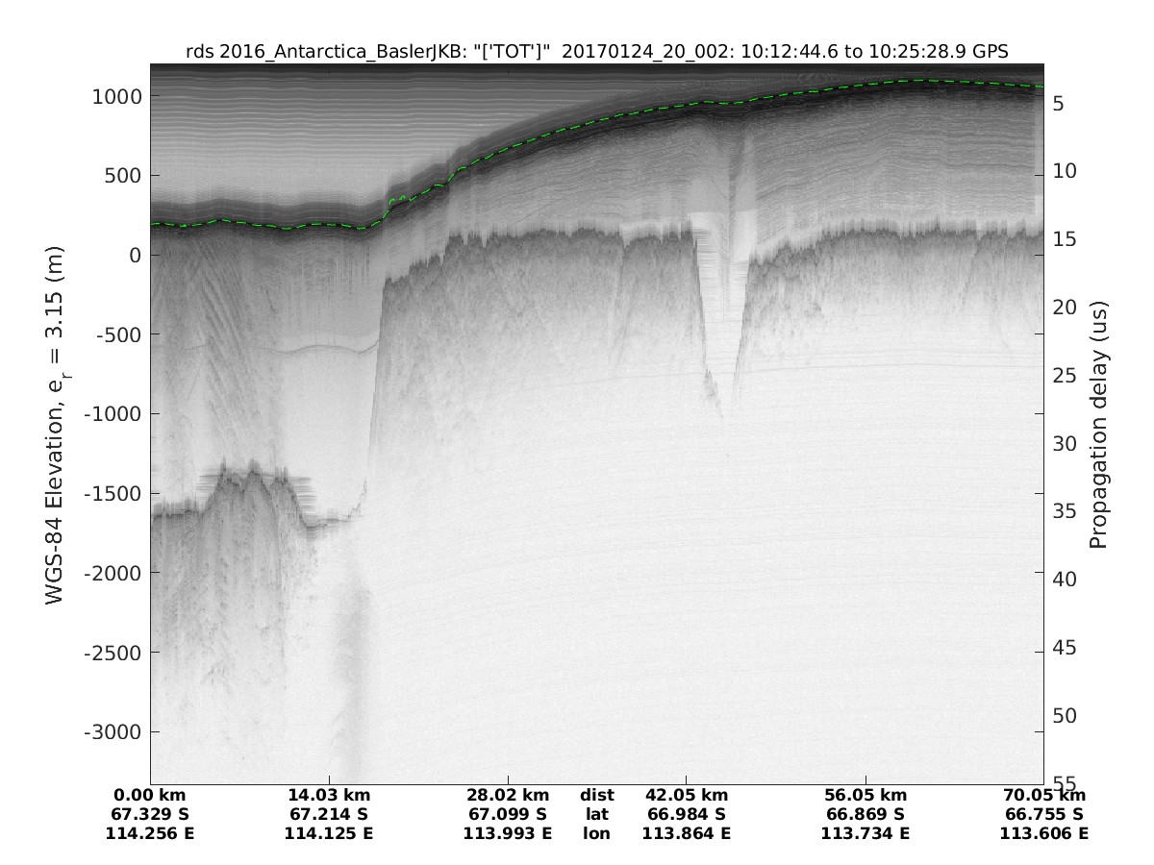Click the 66.984 S latitude label
The image size is (1154, 865).
click(x=686, y=815)
